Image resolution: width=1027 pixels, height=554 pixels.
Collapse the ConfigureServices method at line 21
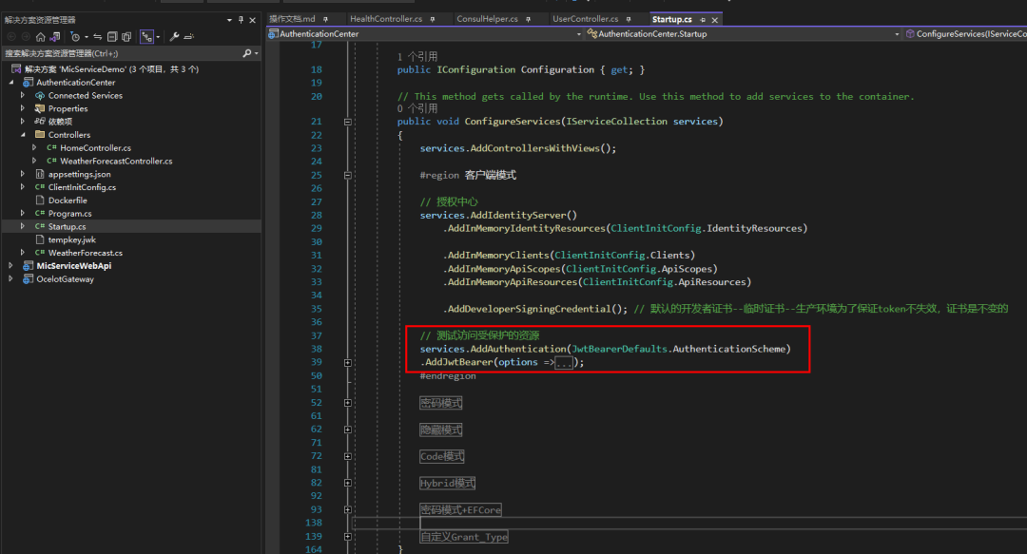[348, 122]
